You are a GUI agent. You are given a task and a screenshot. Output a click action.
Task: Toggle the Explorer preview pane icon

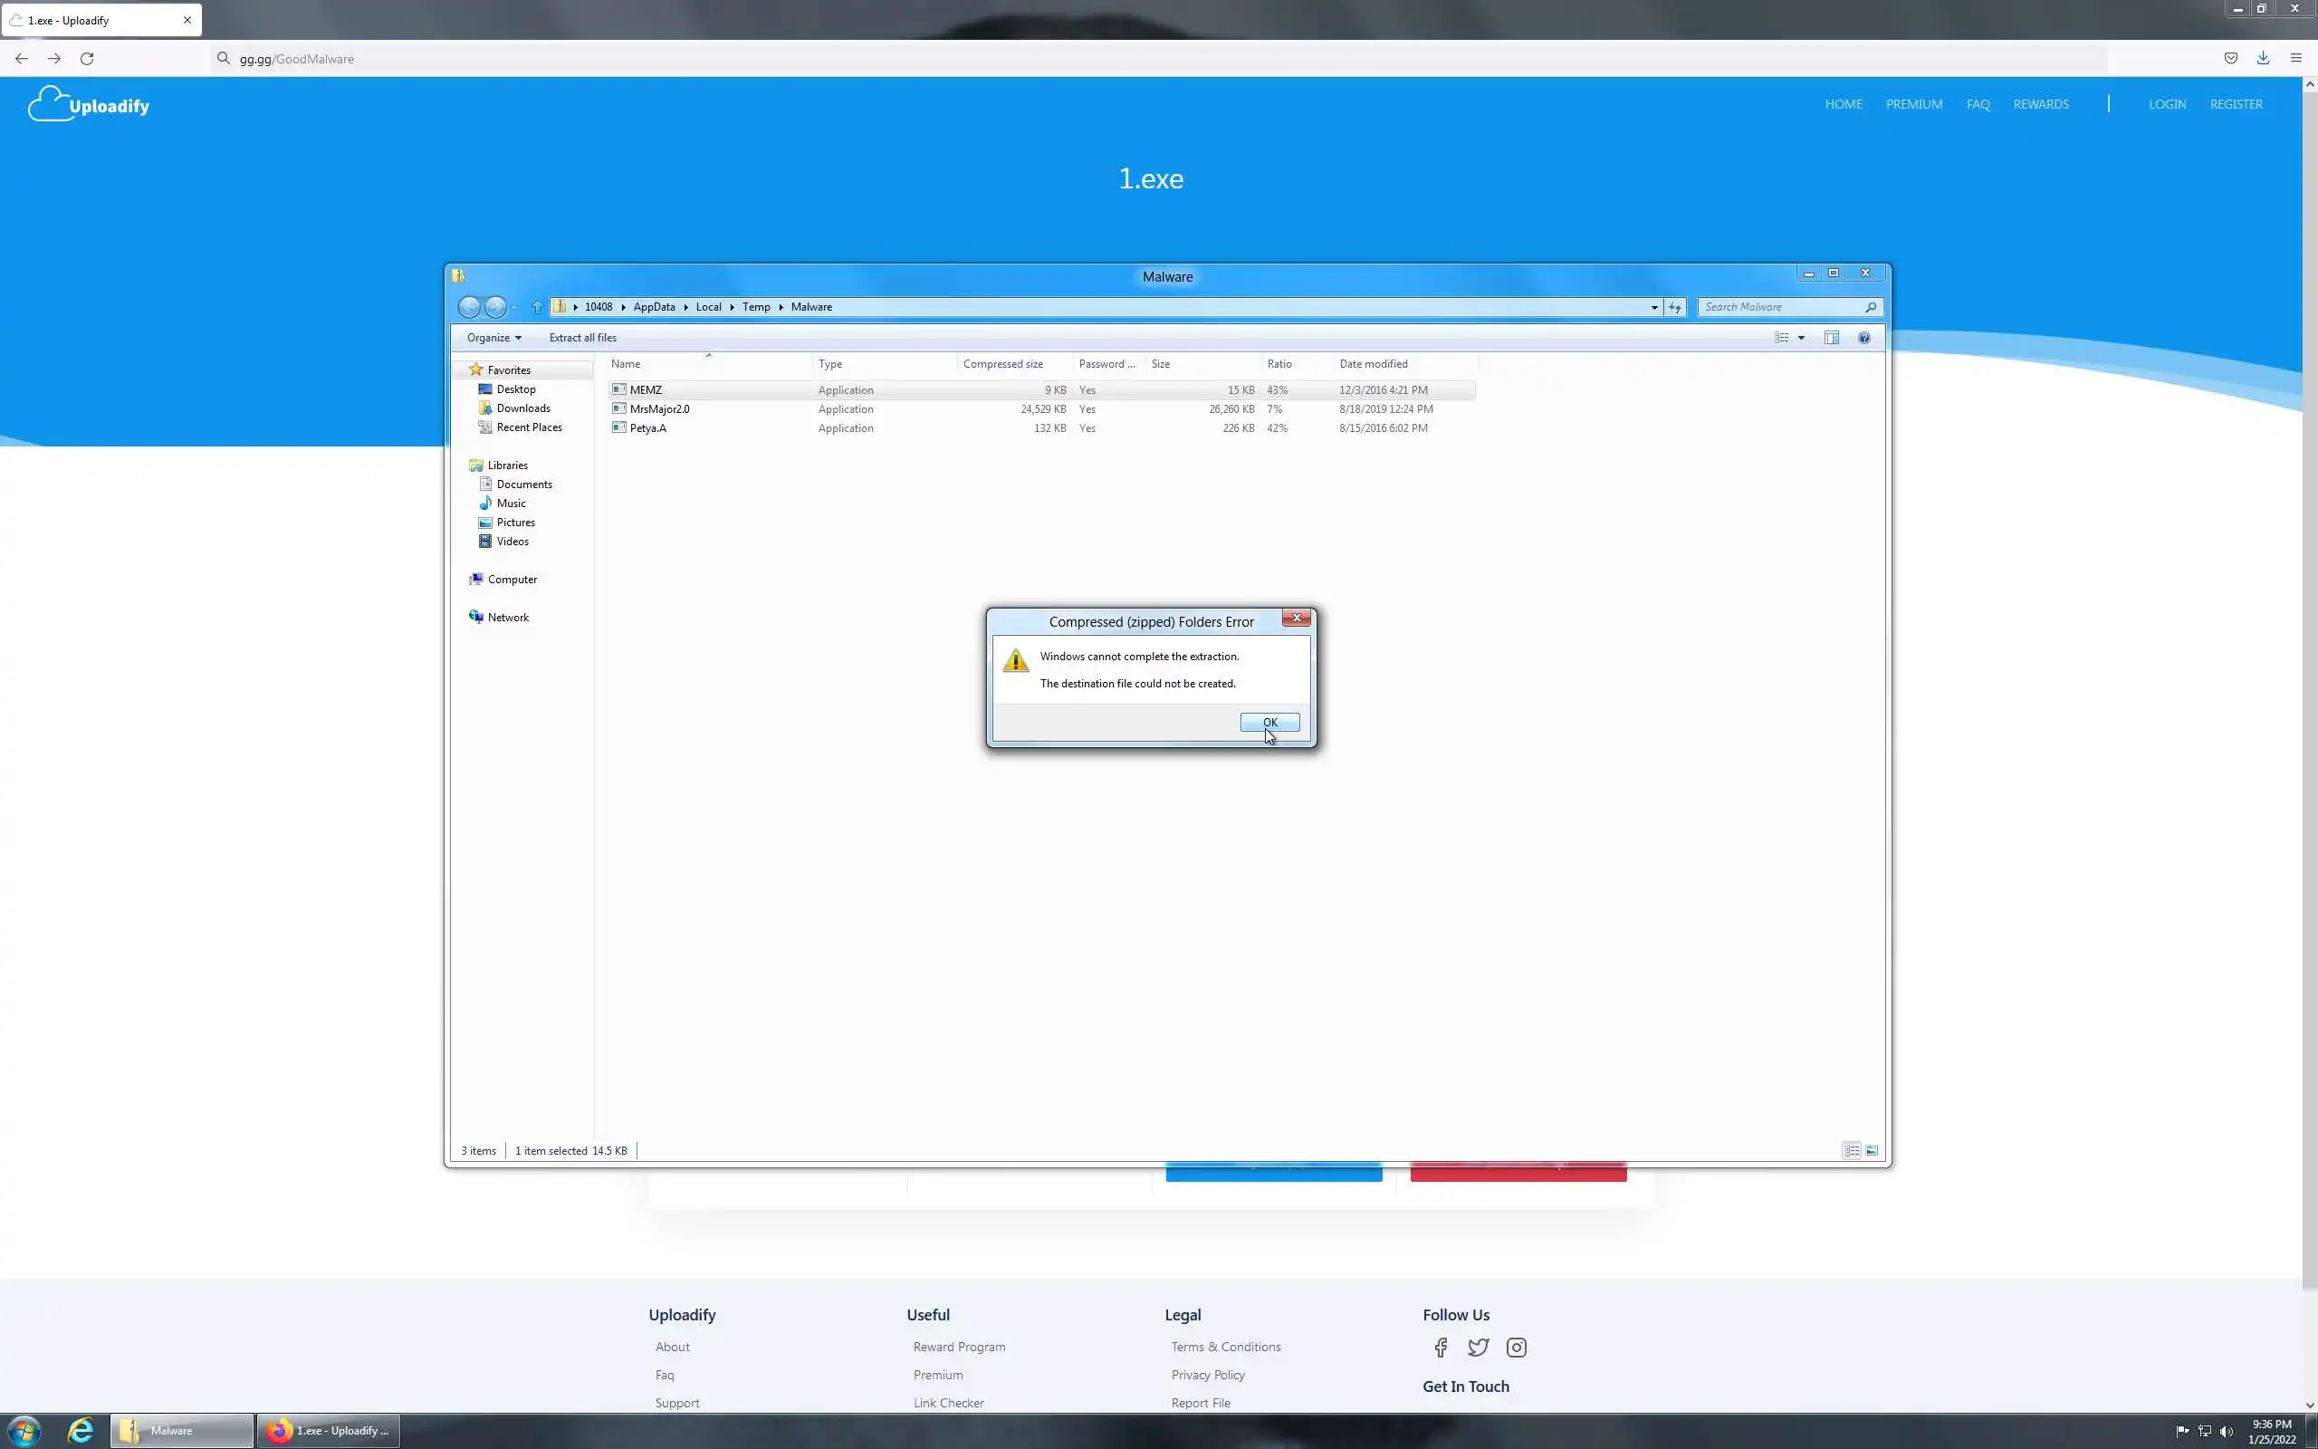click(x=1832, y=337)
